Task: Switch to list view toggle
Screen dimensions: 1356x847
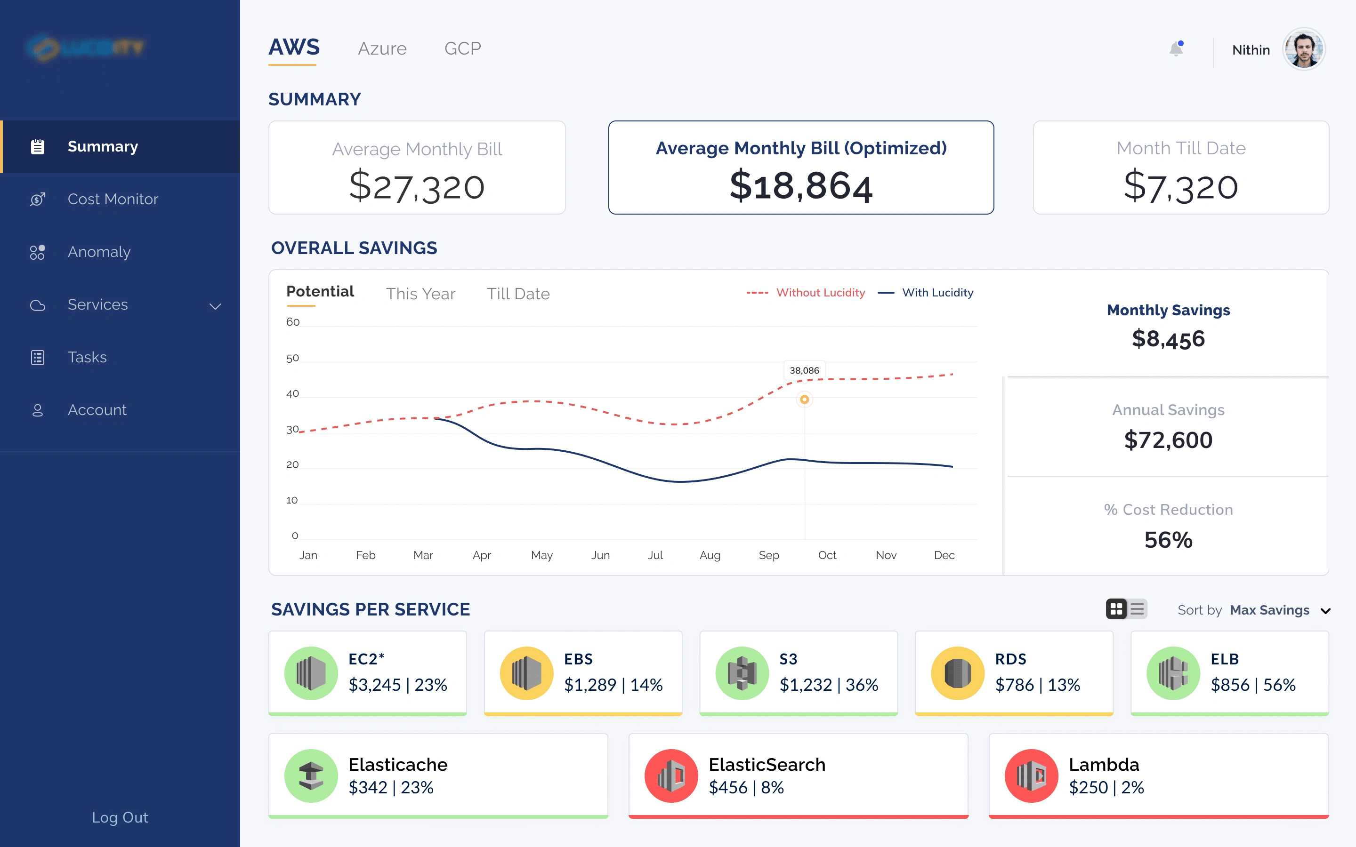Action: tap(1138, 609)
